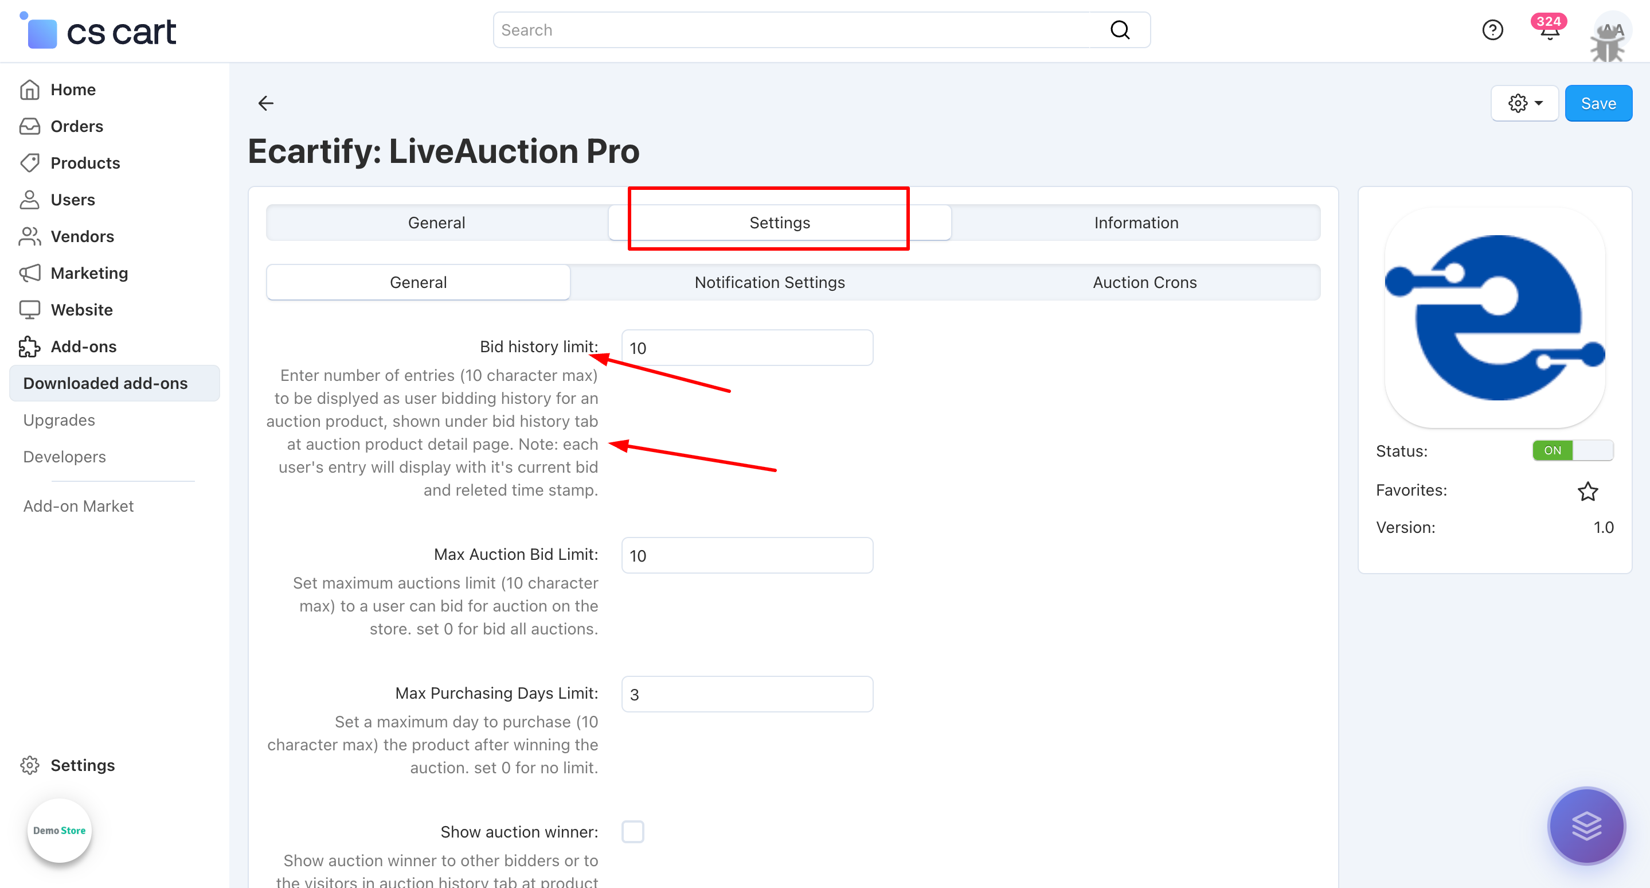
Task: Click the search magnifier icon
Action: [1120, 30]
